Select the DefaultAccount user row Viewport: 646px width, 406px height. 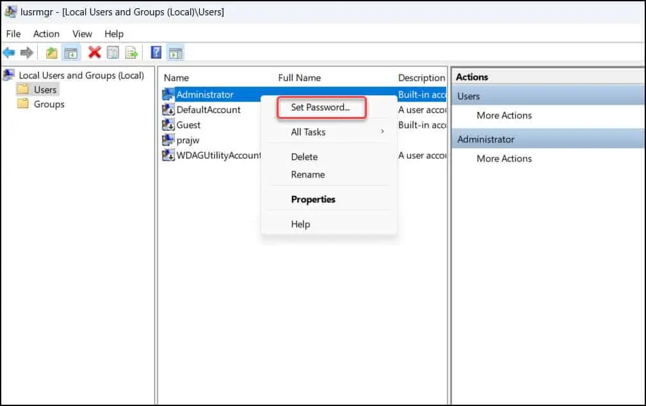[x=208, y=110]
